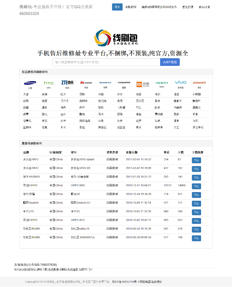Select the ZTE 中兴 brand logo
232x287 pixels.
pyautogui.click(x=67, y=83)
